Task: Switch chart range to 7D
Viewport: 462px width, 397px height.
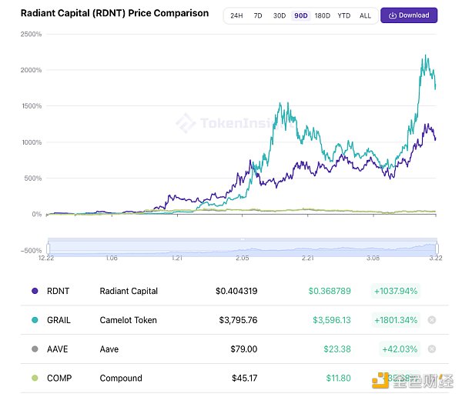Action: (258, 15)
